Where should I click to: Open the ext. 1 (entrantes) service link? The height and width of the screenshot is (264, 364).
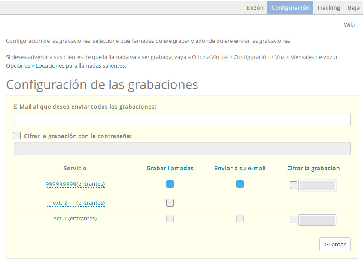[x=75, y=218]
